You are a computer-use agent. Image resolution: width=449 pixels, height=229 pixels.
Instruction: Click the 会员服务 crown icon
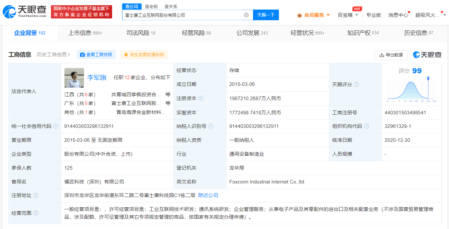[299, 15]
